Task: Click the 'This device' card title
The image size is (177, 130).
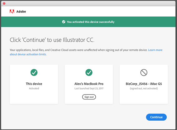Action: tap(34, 84)
